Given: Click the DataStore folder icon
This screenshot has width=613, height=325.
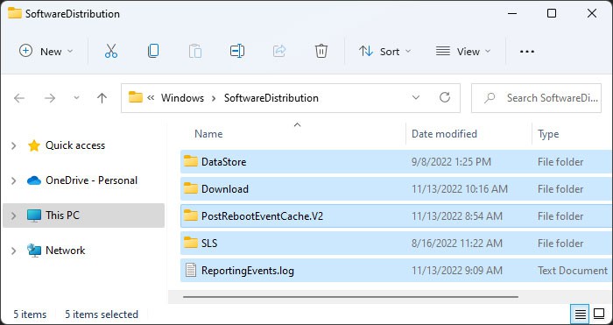Looking at the screenshot, I should click(x=190, y=161).
